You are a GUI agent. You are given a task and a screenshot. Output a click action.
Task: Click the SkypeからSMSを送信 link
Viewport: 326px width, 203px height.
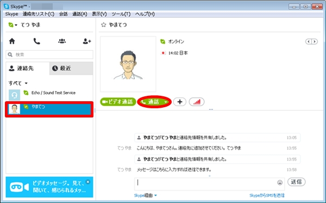pos(267,195)
